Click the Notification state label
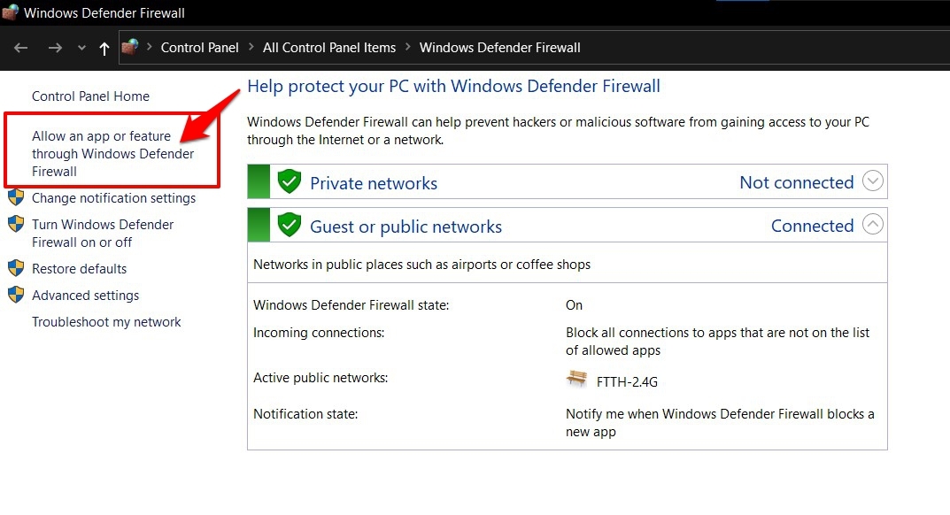This screenshot has height=515, width=950. [x=305, y=414]
